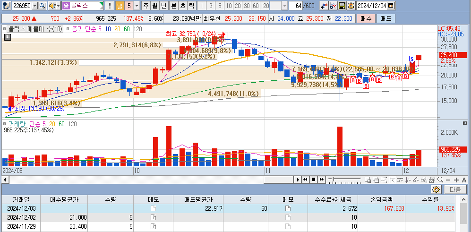Click the chart image capture icon
Screen dimensions: 471x232
(x=432, y=180)
